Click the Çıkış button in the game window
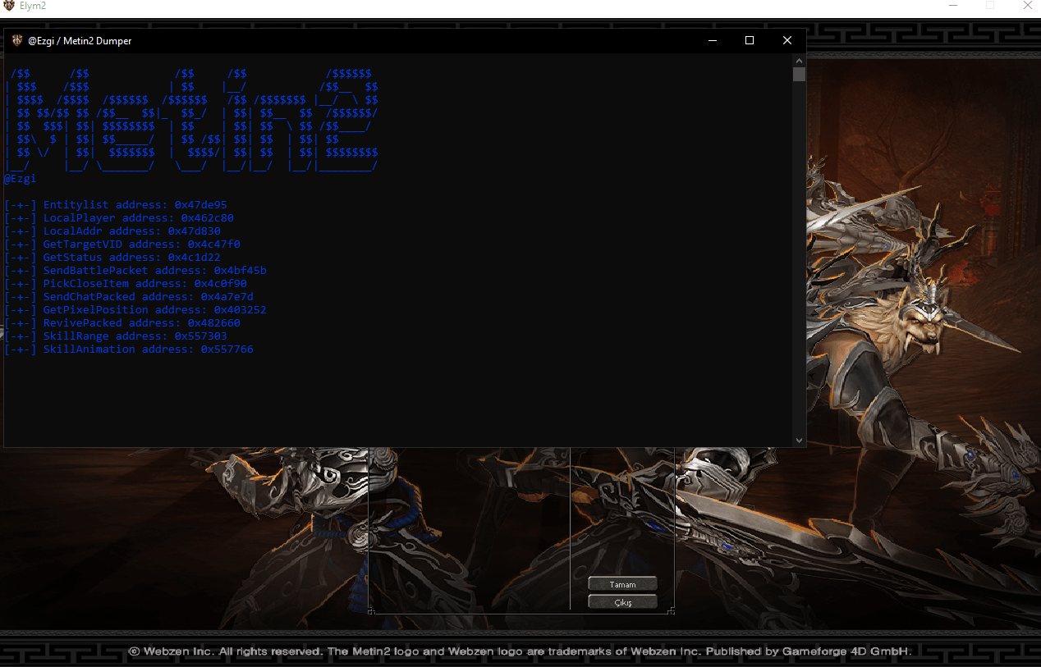 click(622, 602)
